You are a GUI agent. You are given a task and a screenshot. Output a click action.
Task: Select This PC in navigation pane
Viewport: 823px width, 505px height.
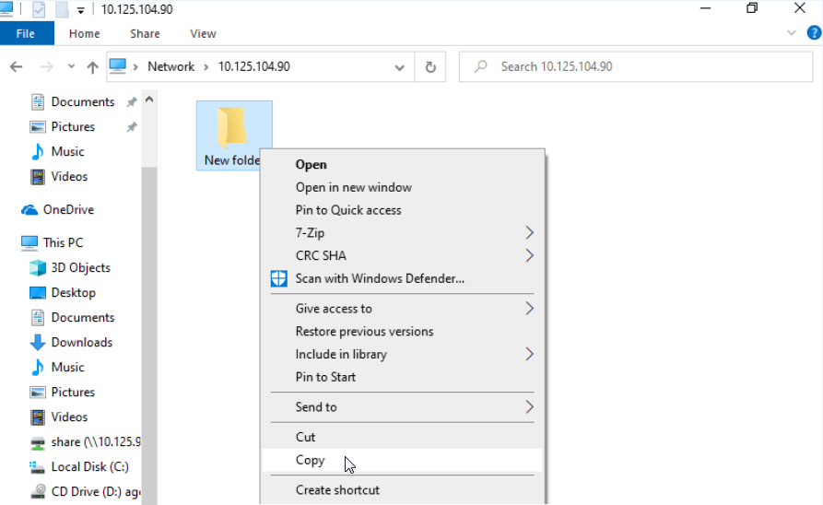[63, 242]
